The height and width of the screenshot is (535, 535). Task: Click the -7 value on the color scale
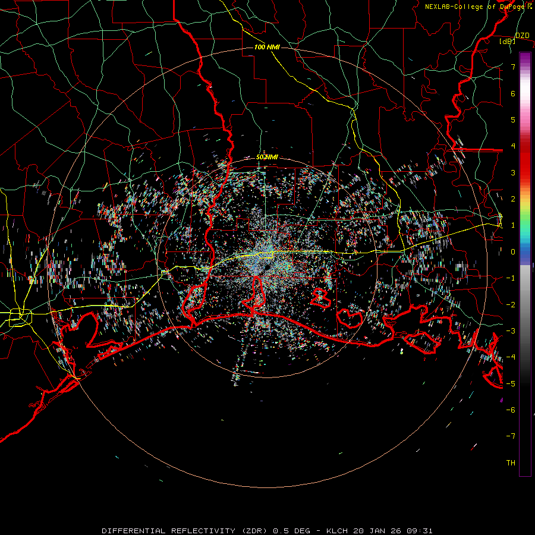pyautogui.click(x=511, y=436)
